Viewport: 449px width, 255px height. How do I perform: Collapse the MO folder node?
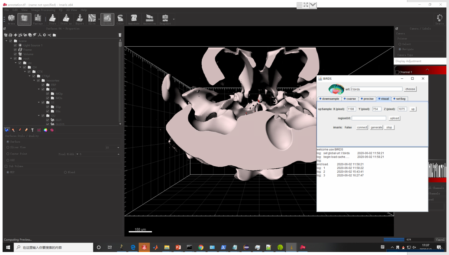click(x=39, y=89)
